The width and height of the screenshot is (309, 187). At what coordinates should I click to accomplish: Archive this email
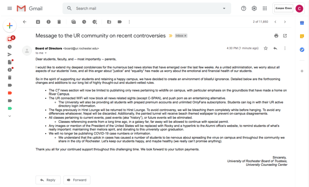pyautogui.click(x=38, y=22)
